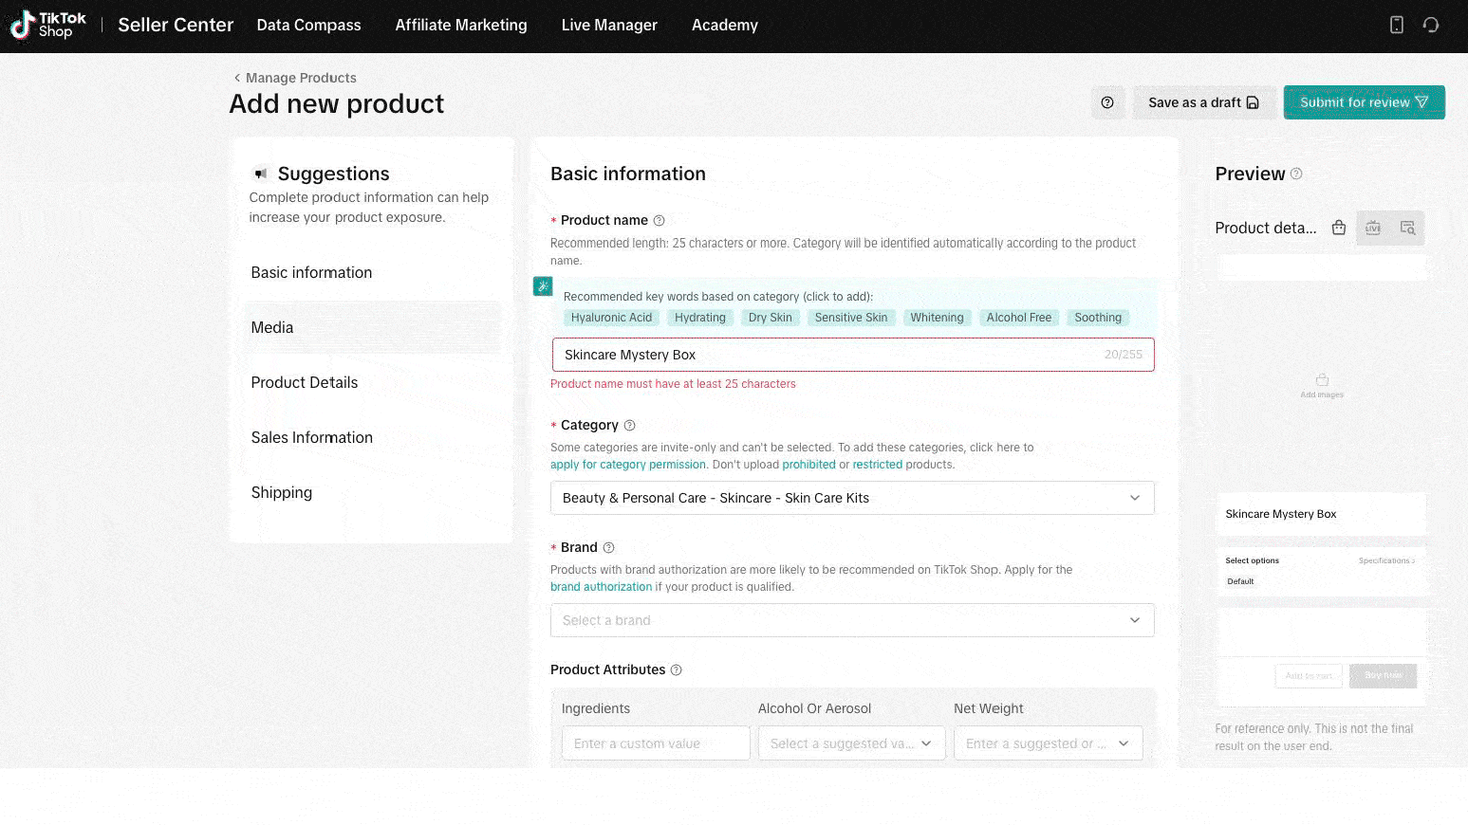
Task: Switch to the search result preview icon
Action: click(1407, 228)
